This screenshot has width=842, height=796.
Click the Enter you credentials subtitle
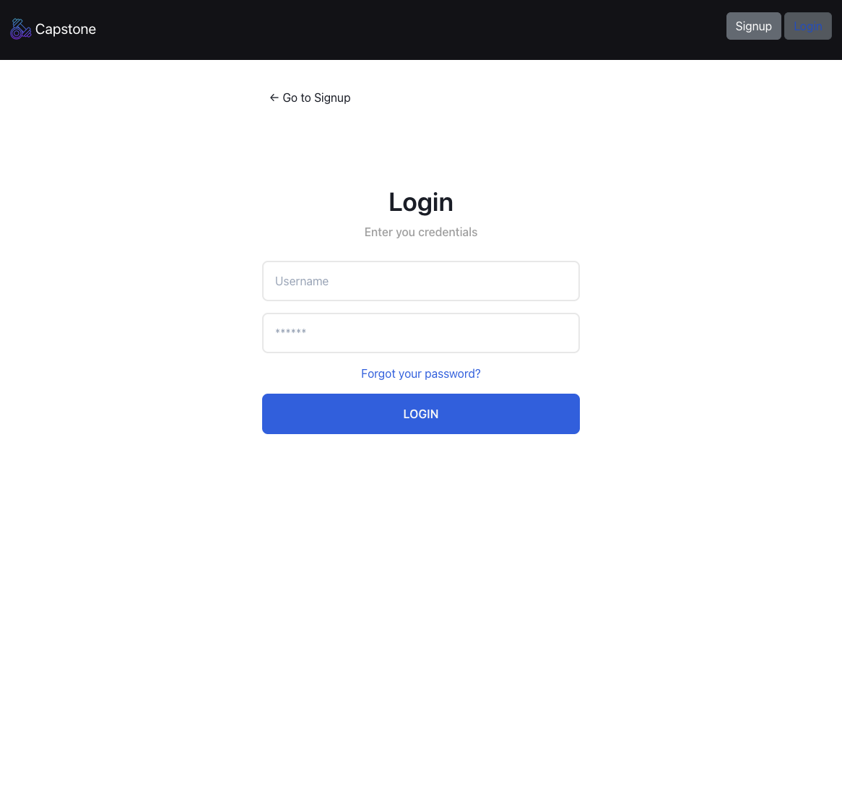coord(420,232)
